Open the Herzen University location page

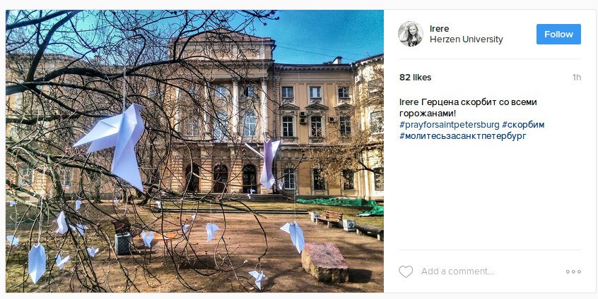click(x=466, y=39)
